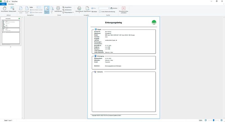Viewport: 225px width, 122px height.
Task: Open the Präsentation dropdown
Action: pyautogui.click(x=68, y=12)
